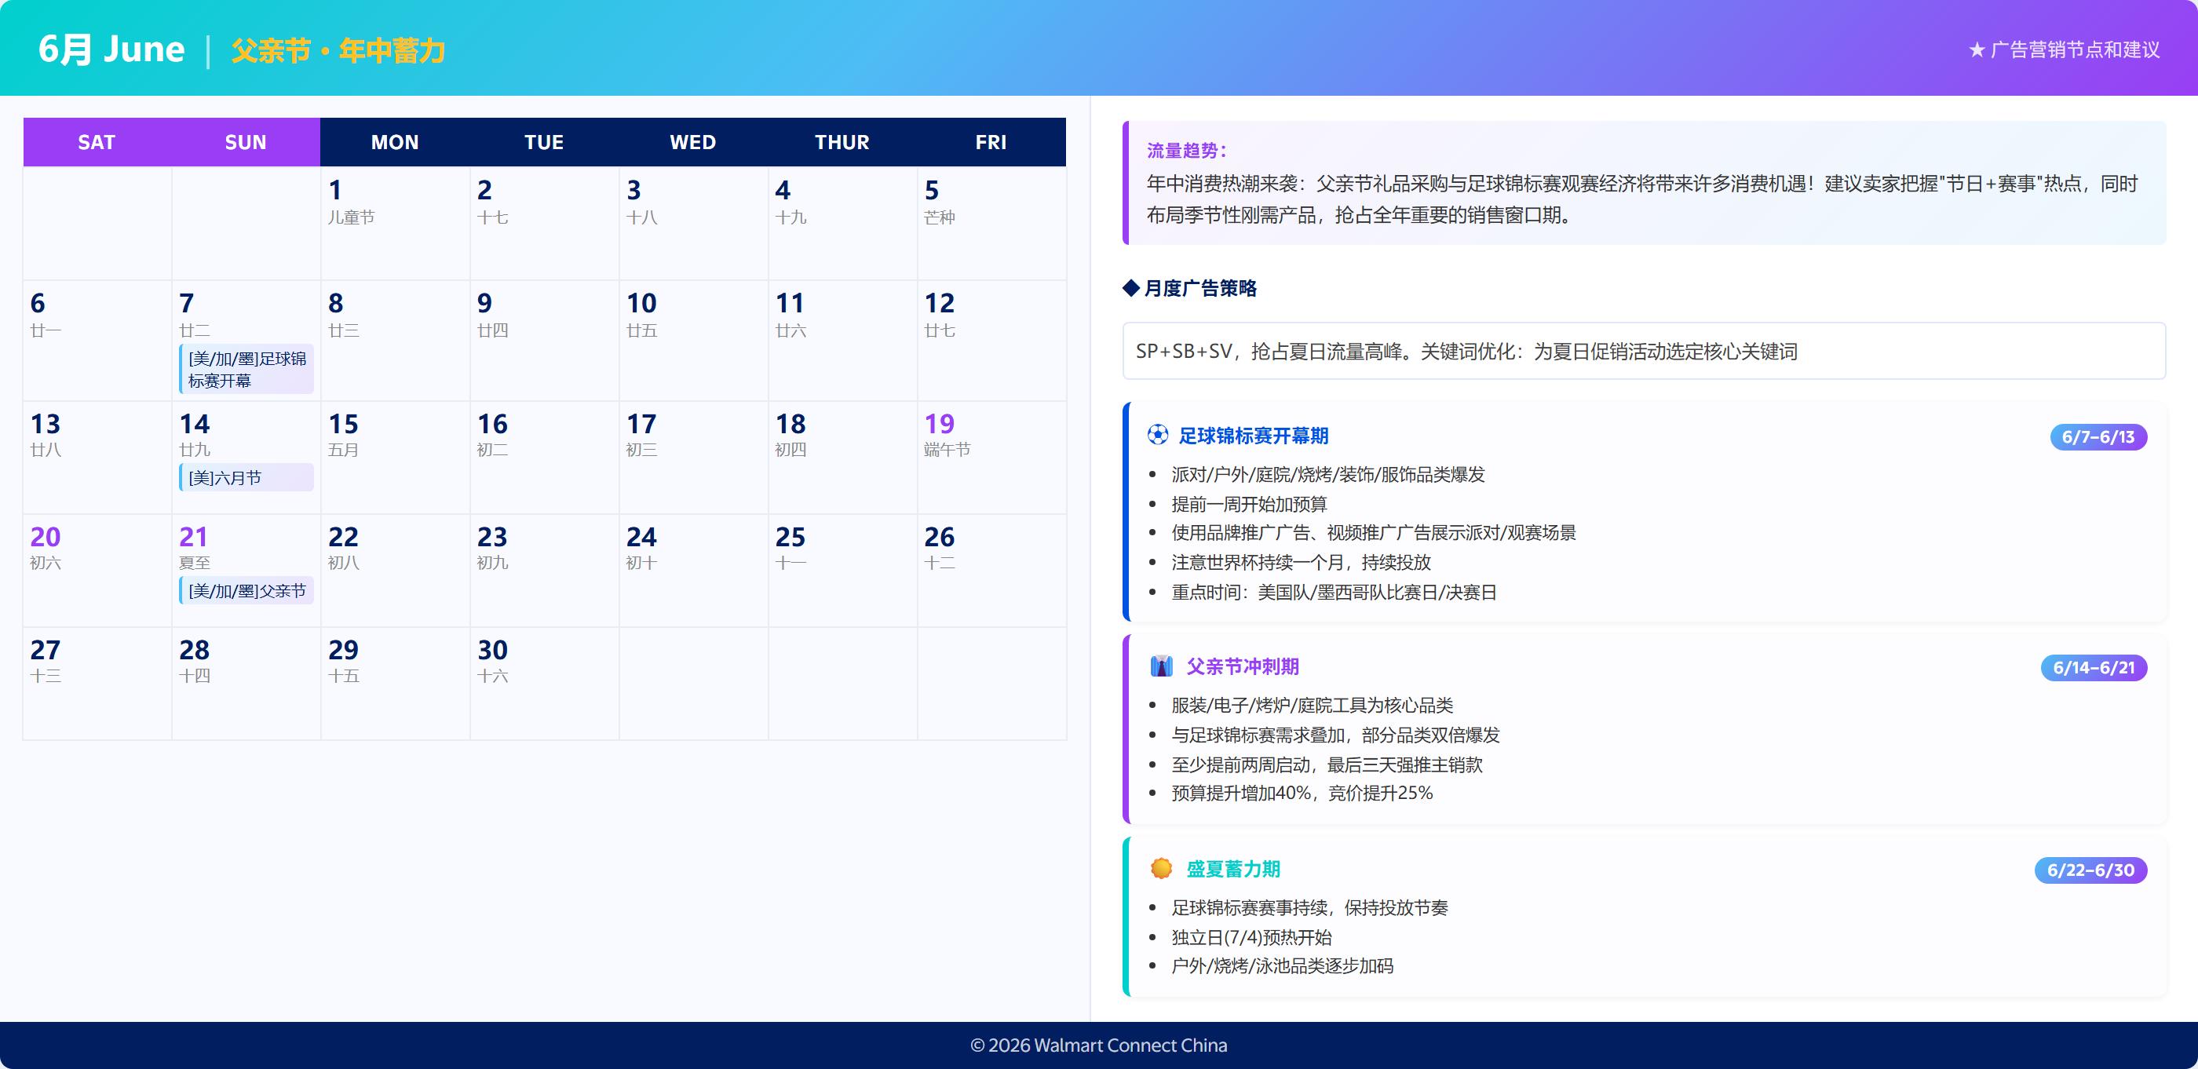Select the MON column header
2198x1069 pixels.
tap(394, 141)
